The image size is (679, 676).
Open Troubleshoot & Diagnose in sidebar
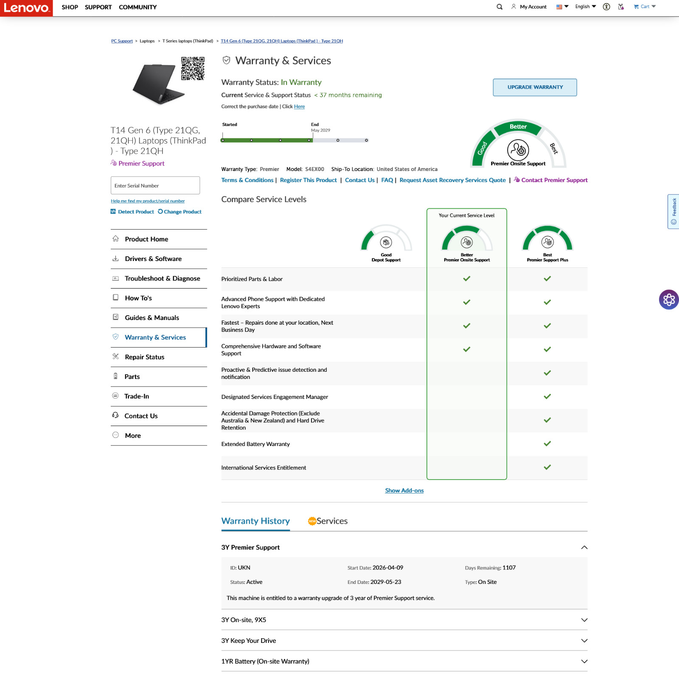159,278
